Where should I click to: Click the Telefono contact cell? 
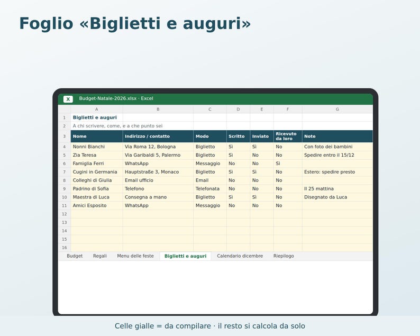pos(158,188)
